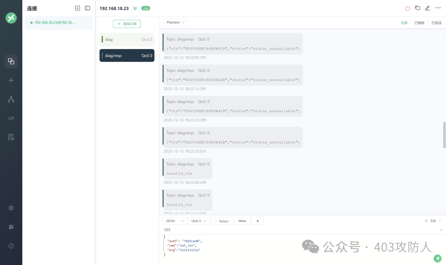Open the QoS 0 dropdown in publish bar
Image resolution: width=446 pixels, height=265 pixels.
[199, 221]
